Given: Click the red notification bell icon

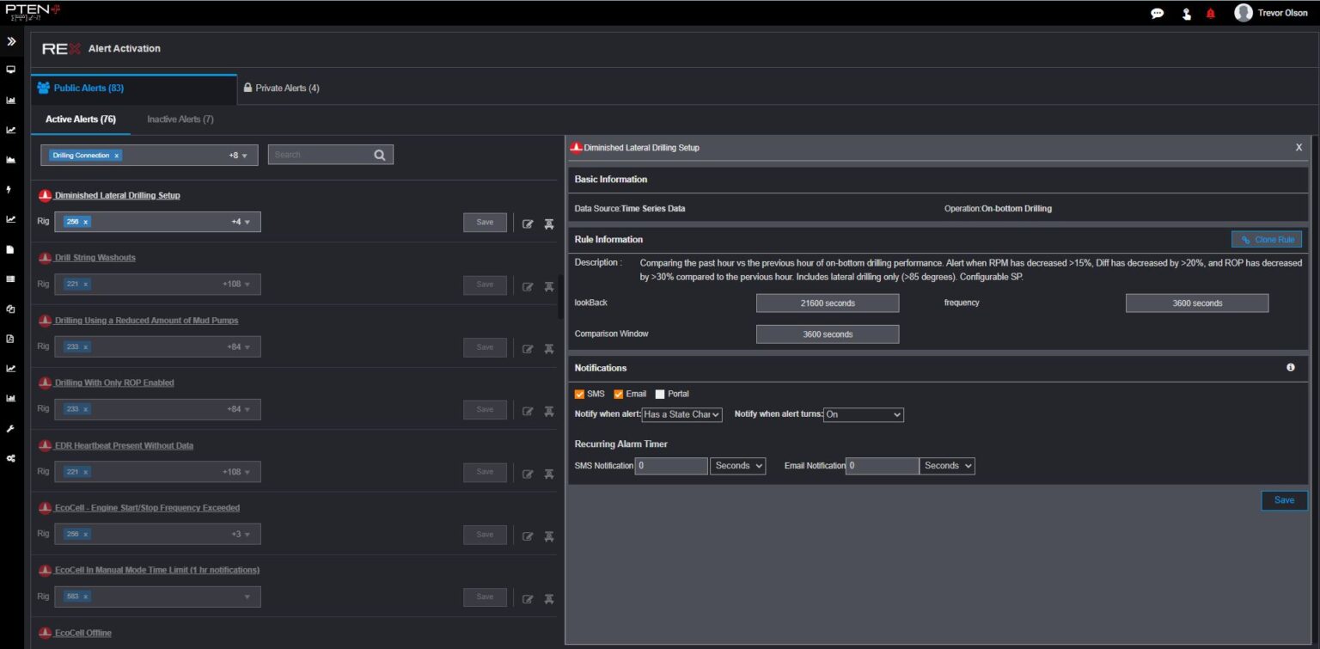Looking at the screenshot, I should pos(1211,14).
